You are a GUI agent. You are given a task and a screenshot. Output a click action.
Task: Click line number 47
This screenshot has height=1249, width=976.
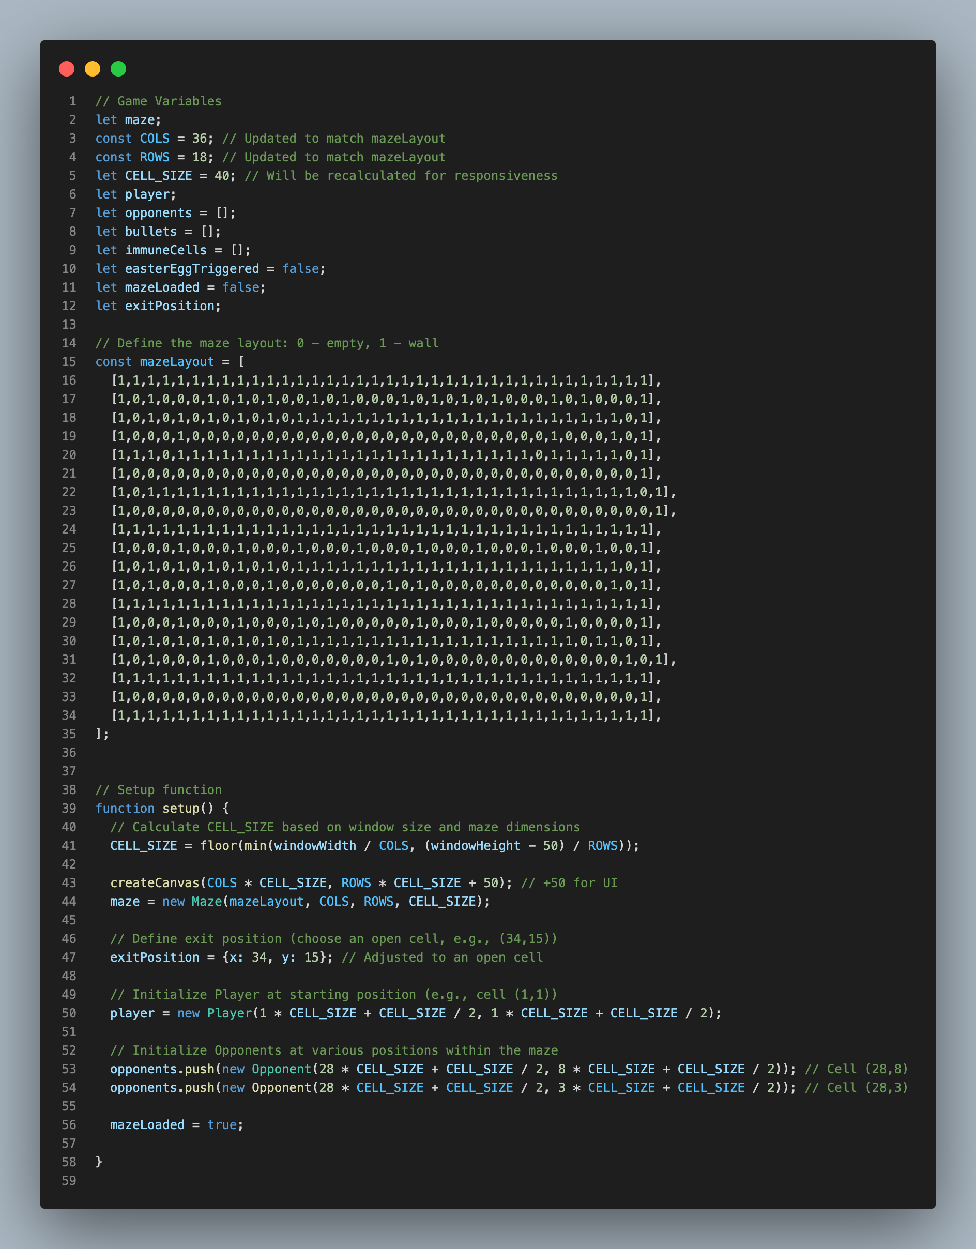(x=69, y=957)
